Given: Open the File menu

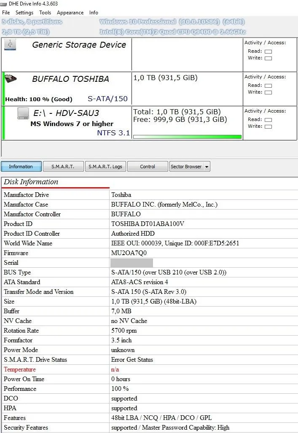Looking at the screenshot, I should (6, 12).
